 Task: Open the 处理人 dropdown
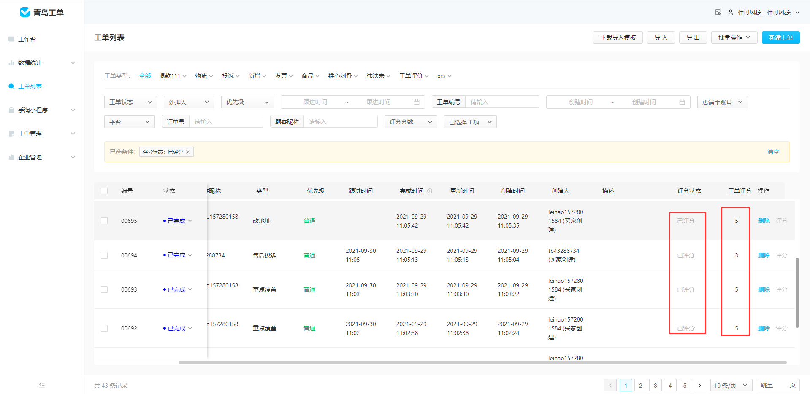189,102
